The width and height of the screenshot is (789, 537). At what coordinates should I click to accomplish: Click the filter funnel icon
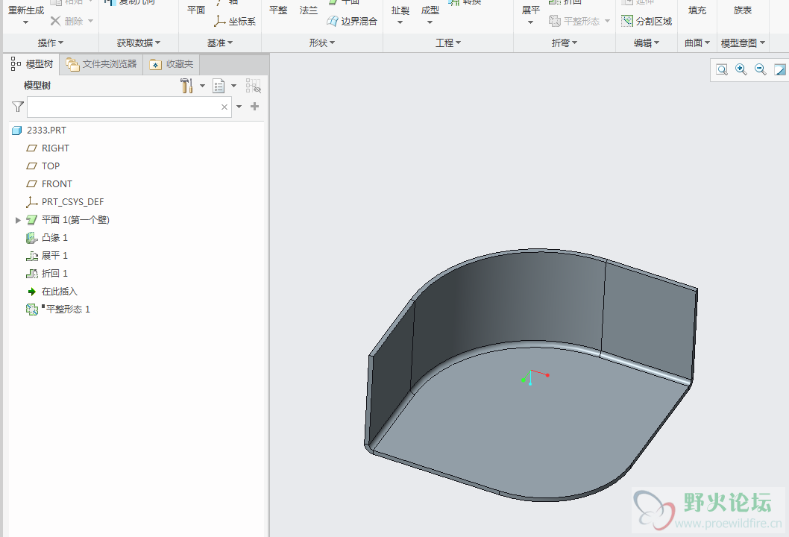click(18, 107)
